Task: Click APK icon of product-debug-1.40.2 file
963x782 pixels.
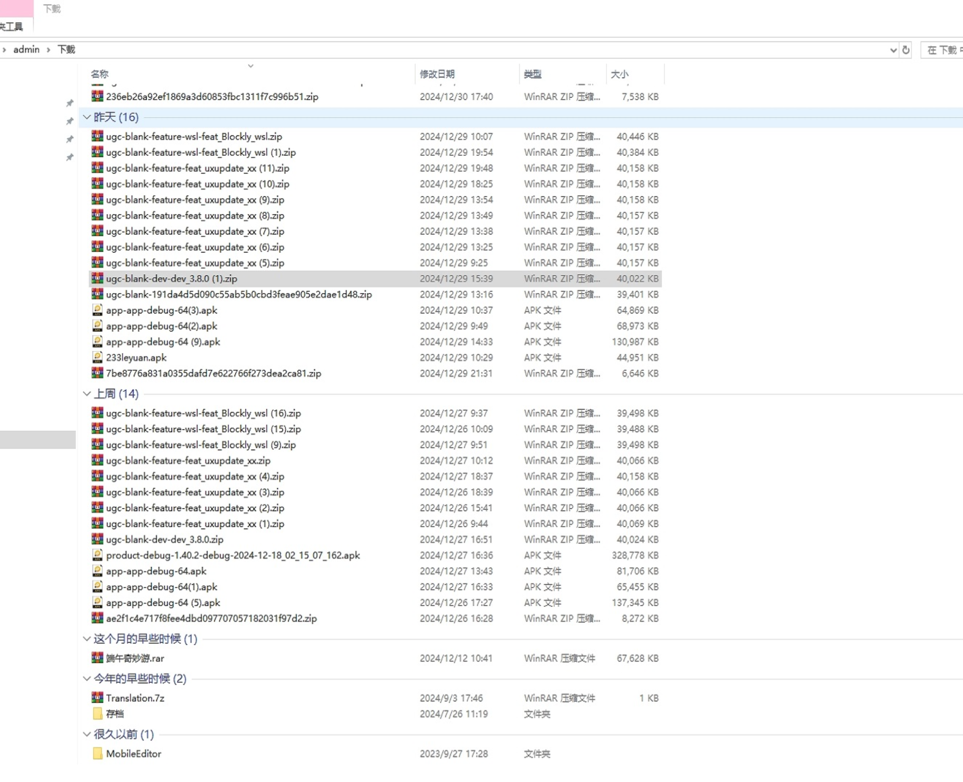Action: click(x=97, y=555)
